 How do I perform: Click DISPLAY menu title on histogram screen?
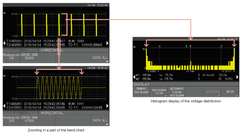point(142,84)
